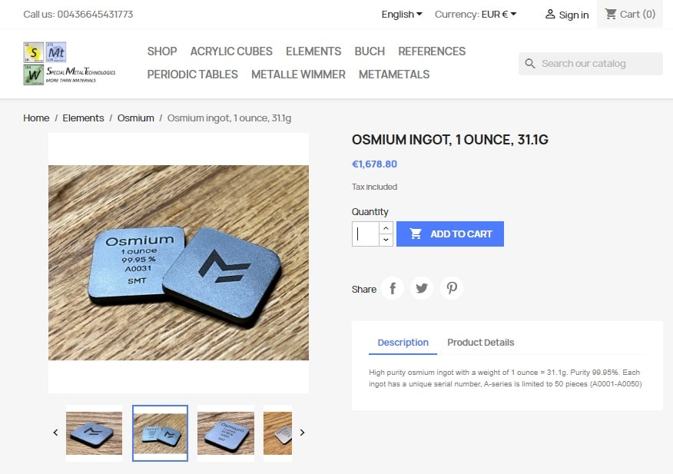The height and width of the screenshot is (474, 673).
Task: Share product on Twitter
Action: tap(422, 288)
